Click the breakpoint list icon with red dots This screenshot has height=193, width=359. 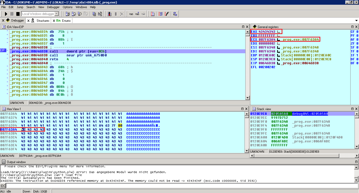[x=160, y=14]
